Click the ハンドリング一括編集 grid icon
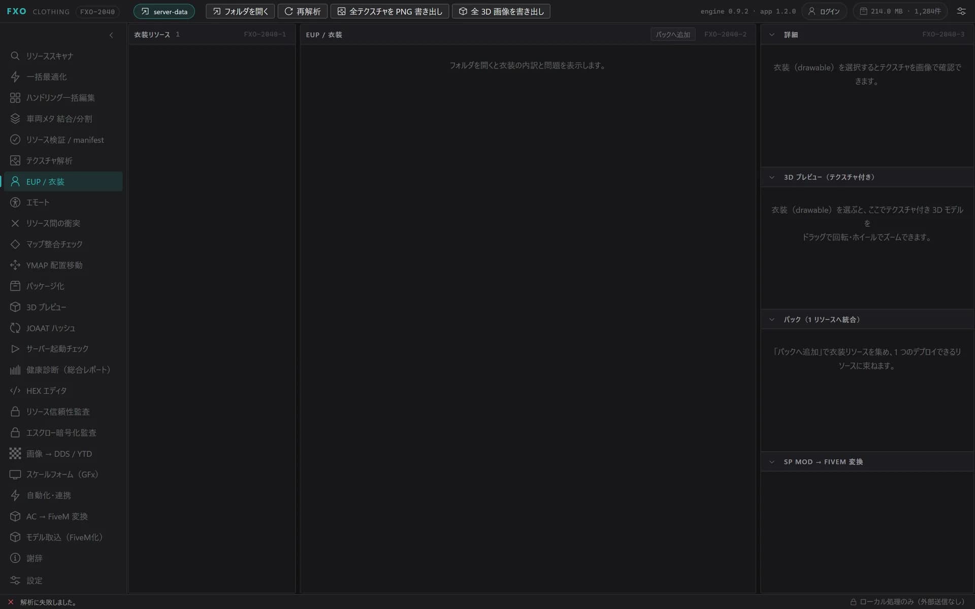 (x=15, y=98)
